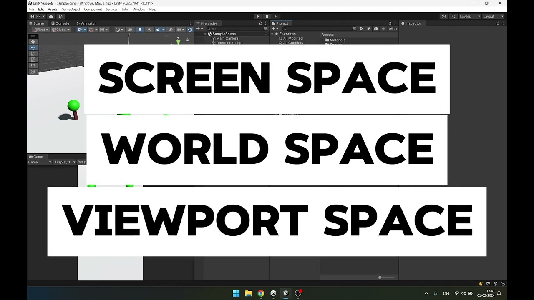
Task: Open the Layout dropdown
Action: click(x=493, y=16)
